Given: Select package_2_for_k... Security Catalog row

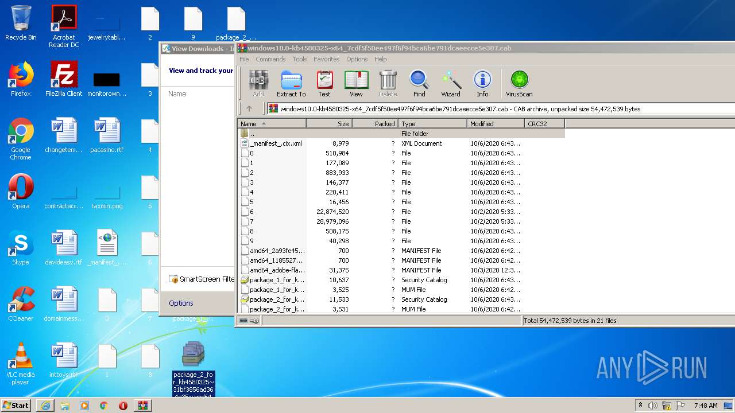Looking at the screenshot, I should click(401, 299).
